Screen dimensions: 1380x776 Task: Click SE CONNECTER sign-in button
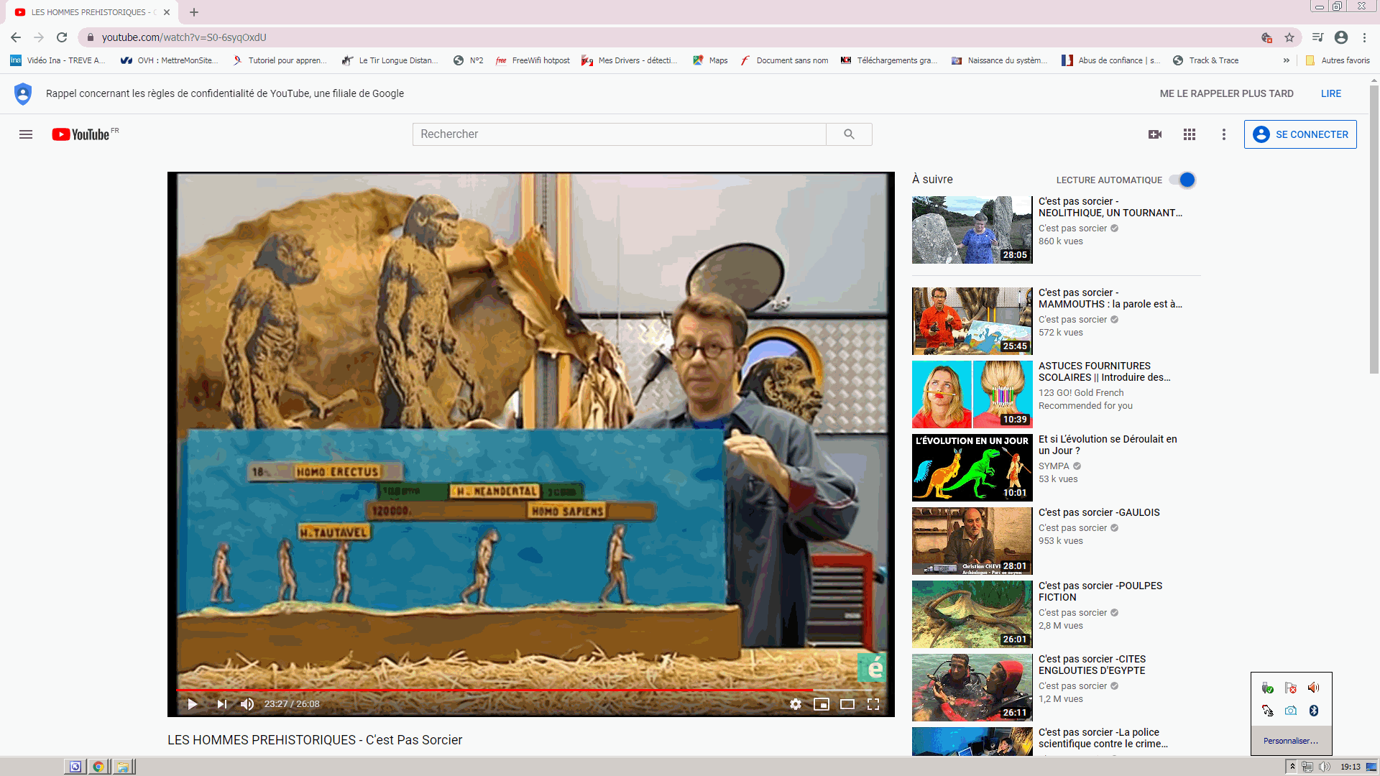1300,134
